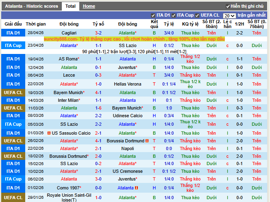
Task: Click Atalanta home team on 06/02/26
Action: tap(69, 179)
